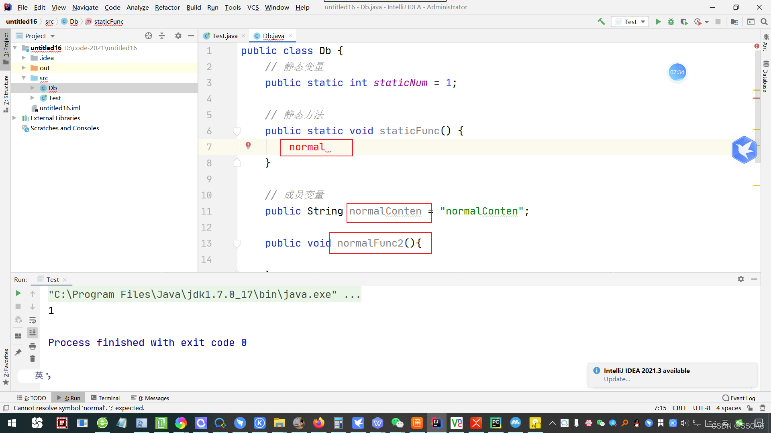Expand the Db class node
Viewport: 771px width, 433px height.
coord(33,88)
